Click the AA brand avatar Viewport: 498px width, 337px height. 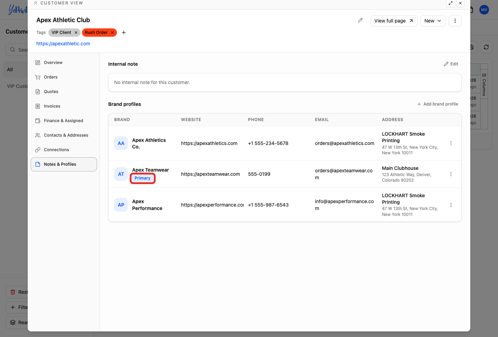coord(121,143)
